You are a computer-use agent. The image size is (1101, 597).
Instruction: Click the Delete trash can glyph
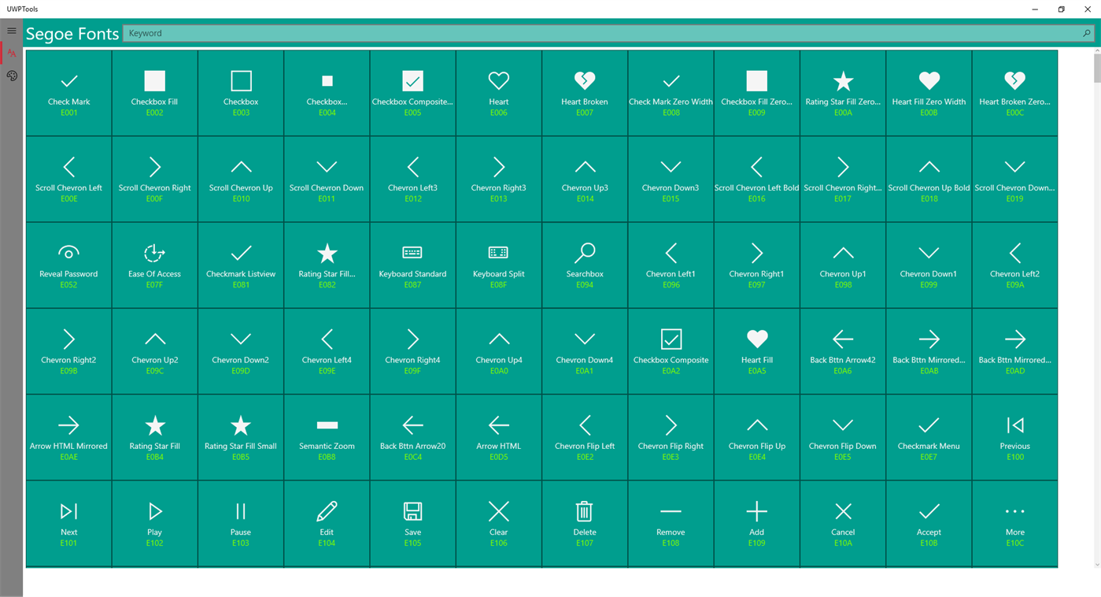coord(585,521)
